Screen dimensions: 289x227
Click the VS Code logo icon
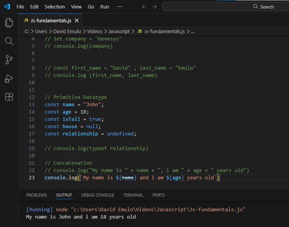pos(7,7)
